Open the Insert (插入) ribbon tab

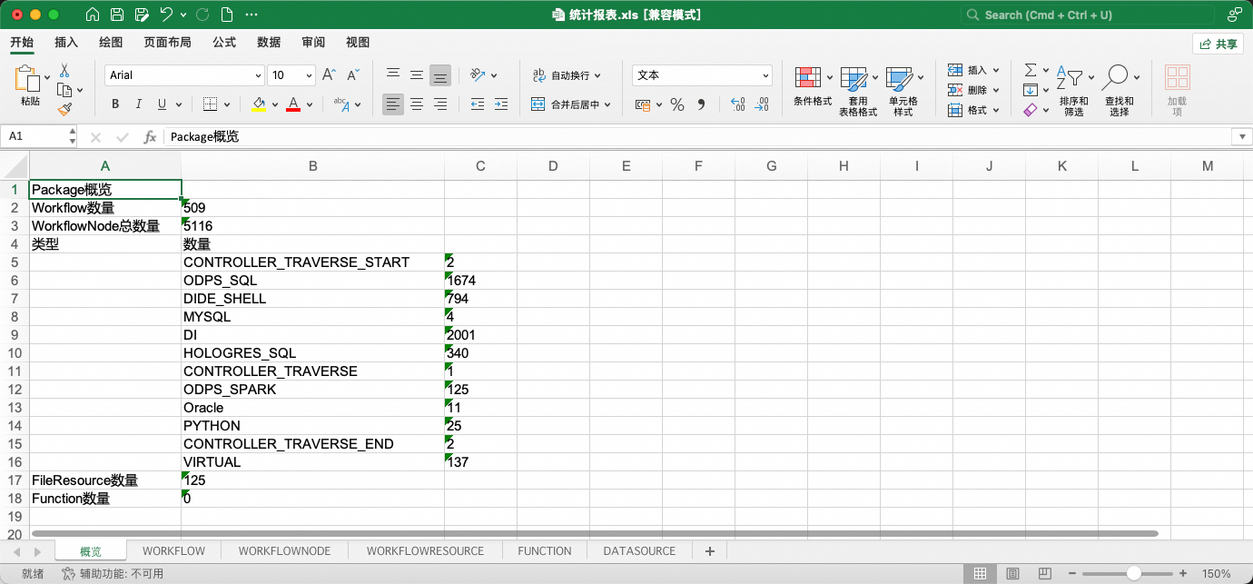click(x=66, y=42)
